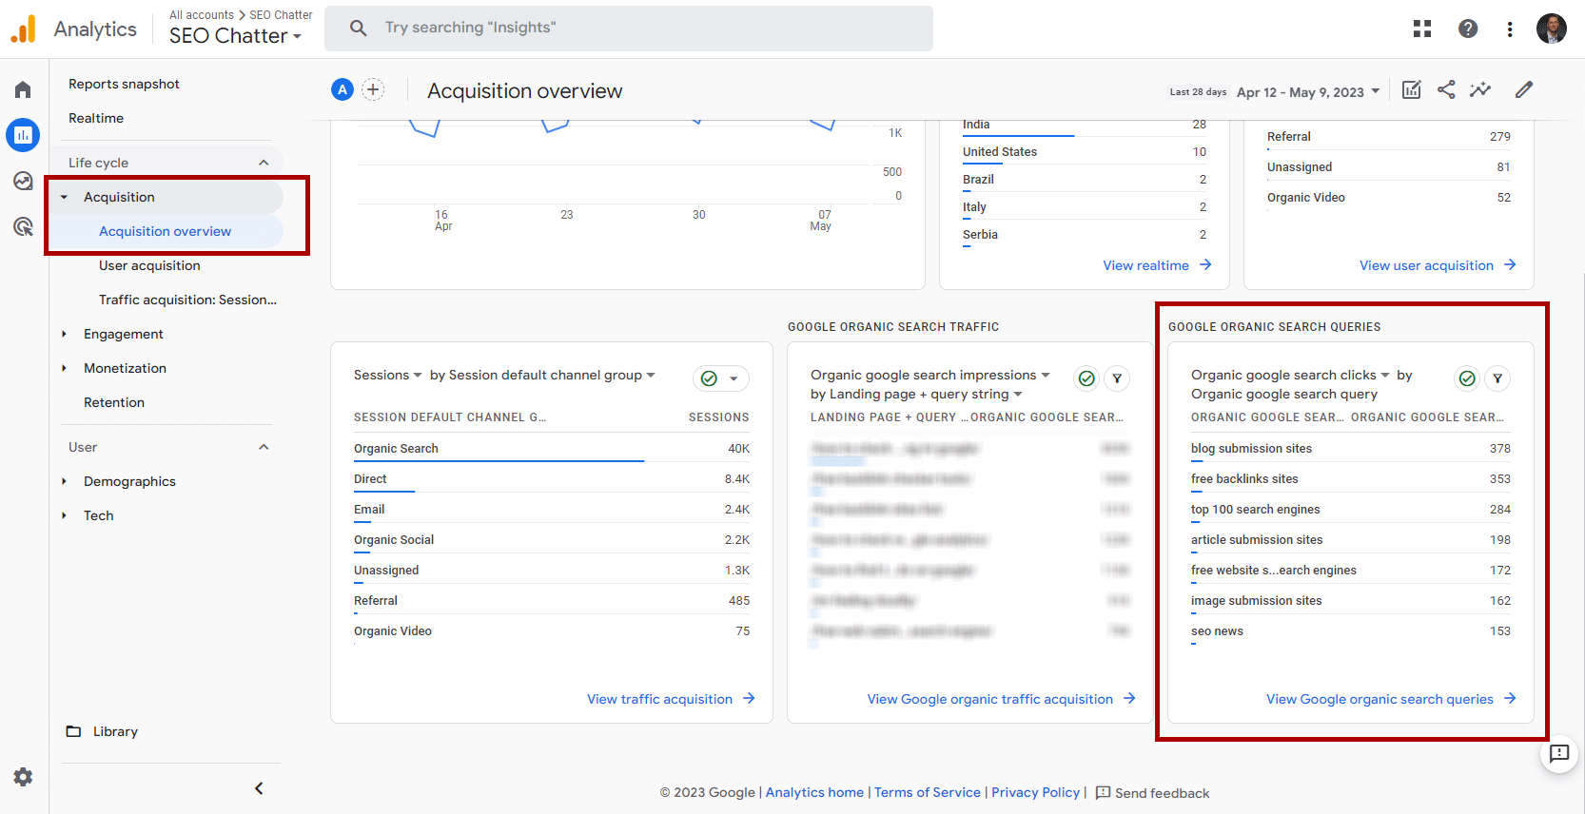The image size is (1585, 814).
Task: Click the 'Organic Search' channel row
Action: pyautogui.click(x=552, y=448)
